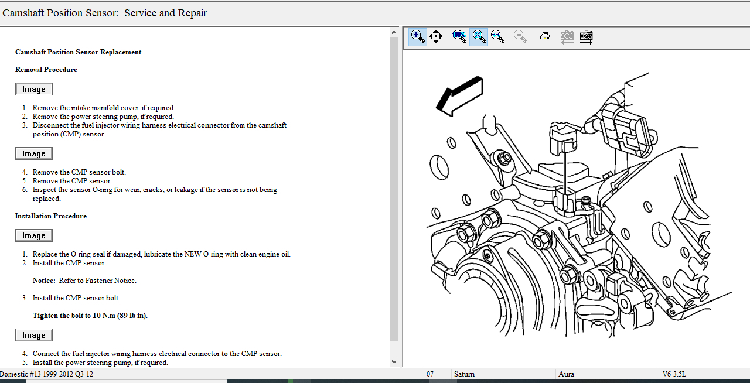Click 'Domestic #13 1999-2012 Q3-12' status entry

47,374
